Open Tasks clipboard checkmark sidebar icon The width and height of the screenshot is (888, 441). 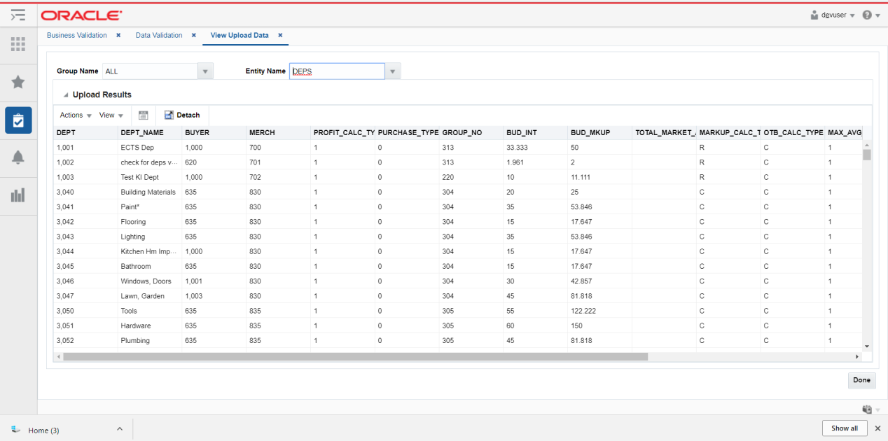[18, 120]
